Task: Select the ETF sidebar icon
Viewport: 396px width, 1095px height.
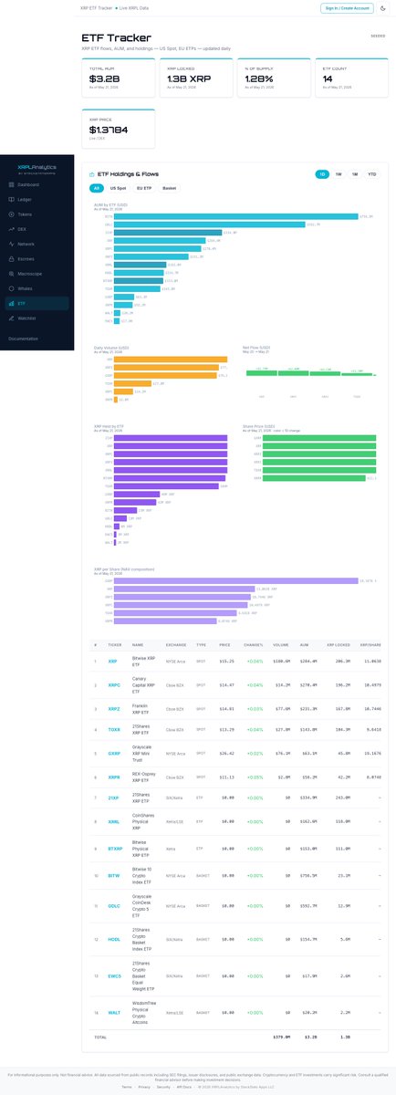Action: pos(9,303)
